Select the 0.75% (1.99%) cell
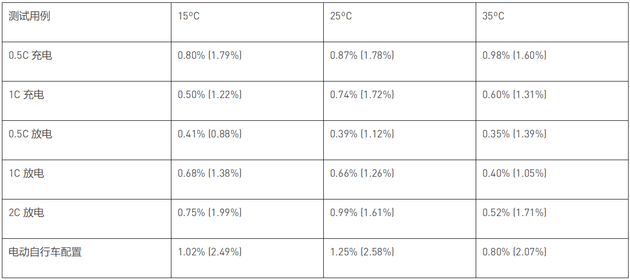This screenshot has width=630, height=280. 209,213
